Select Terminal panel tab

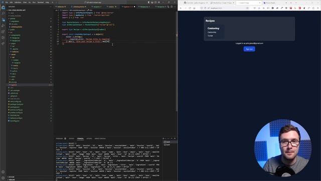click(80, 139)
